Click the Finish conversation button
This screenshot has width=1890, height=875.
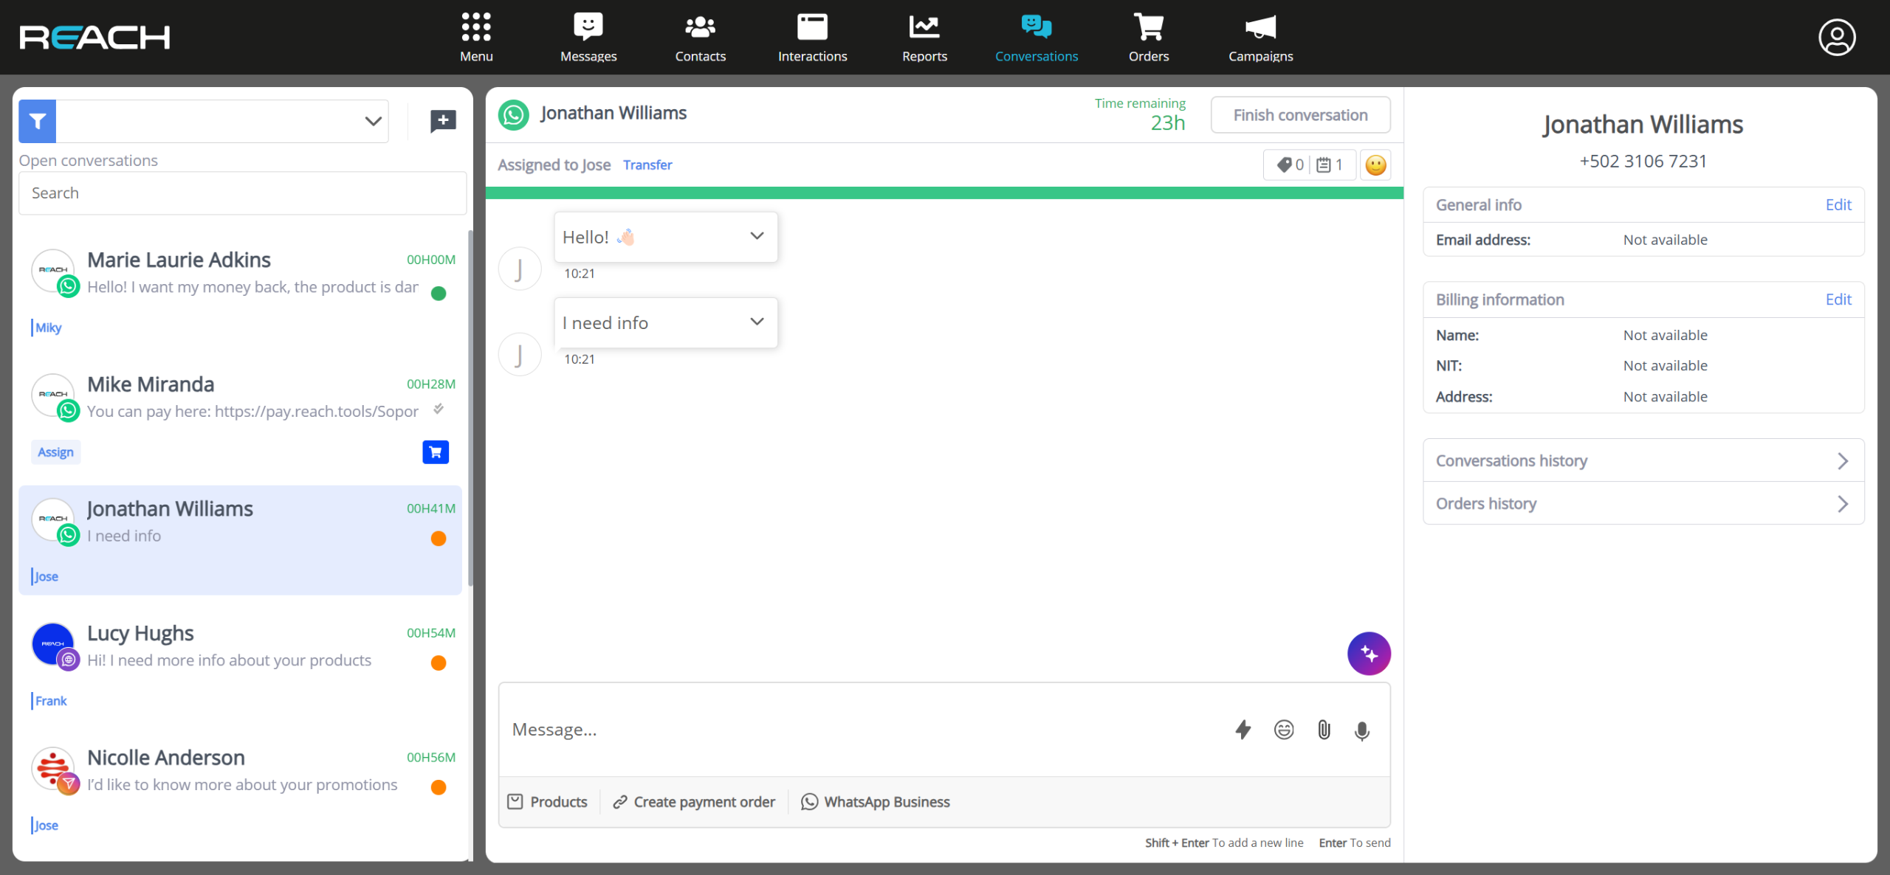click(1300, 115)
